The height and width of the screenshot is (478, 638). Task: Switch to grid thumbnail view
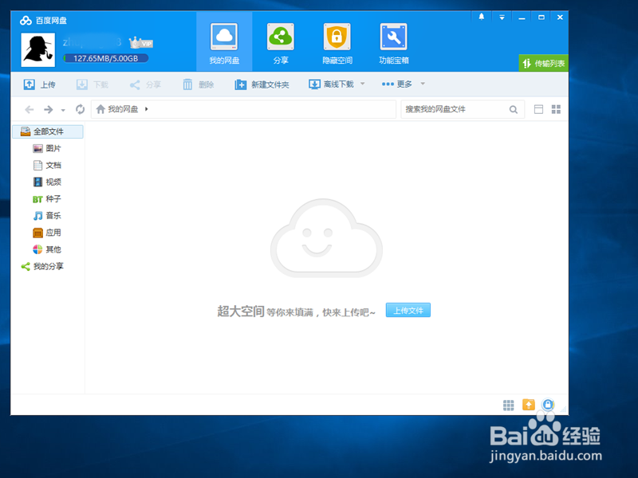(556, 109)
